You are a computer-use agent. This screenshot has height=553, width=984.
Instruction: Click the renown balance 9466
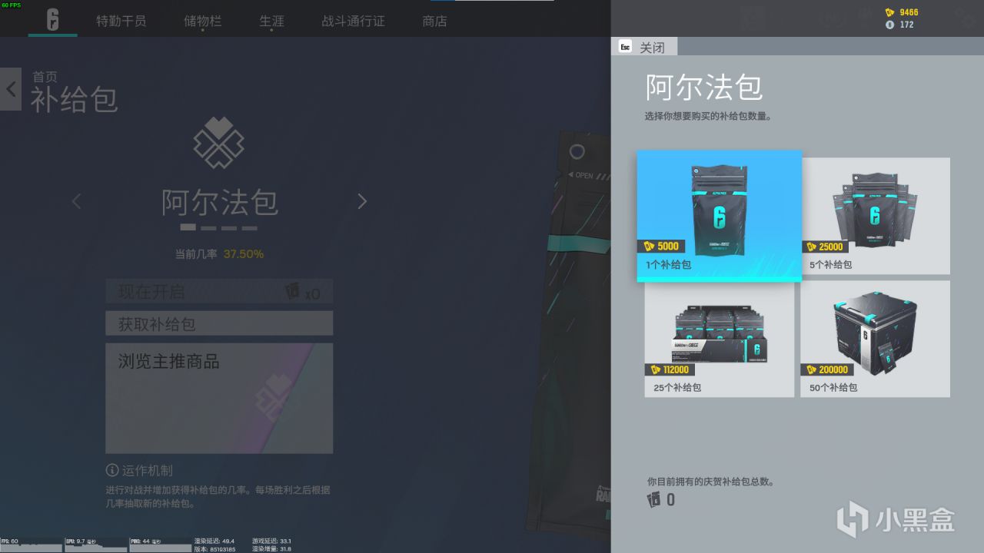(909, 12)
